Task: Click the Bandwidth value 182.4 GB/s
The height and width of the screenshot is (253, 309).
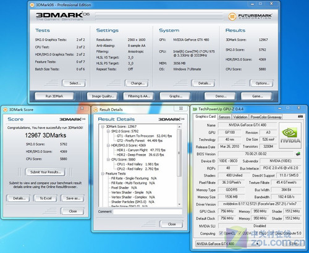Action: 286,197
